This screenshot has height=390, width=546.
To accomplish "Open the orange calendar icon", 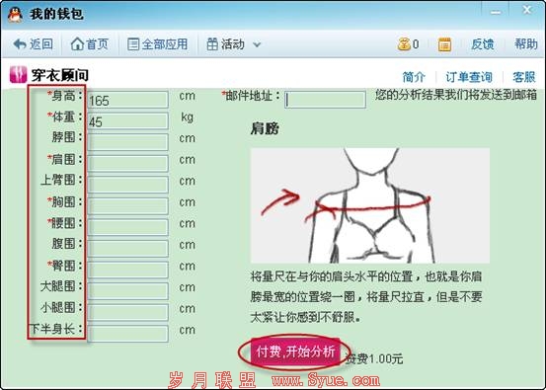I will (x=444, y=44).
